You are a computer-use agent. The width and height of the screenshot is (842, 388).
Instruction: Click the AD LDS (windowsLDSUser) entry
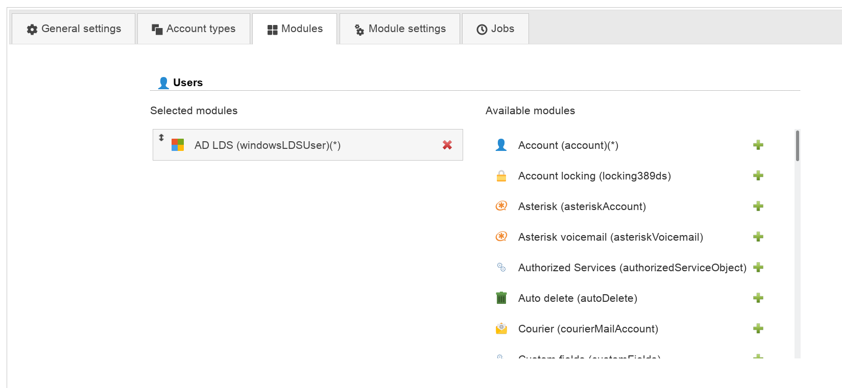coord(267,145)
